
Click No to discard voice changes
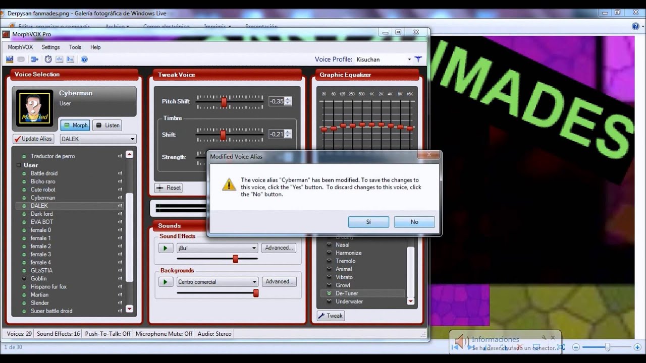414,222
